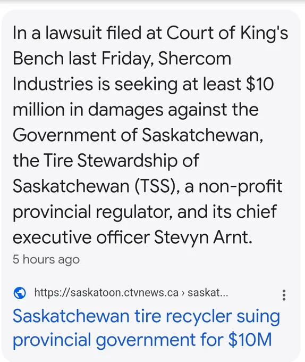Open the Saskatchewan tire recycler suing headline link
This screenshot has width=305, height=362.
146,328
